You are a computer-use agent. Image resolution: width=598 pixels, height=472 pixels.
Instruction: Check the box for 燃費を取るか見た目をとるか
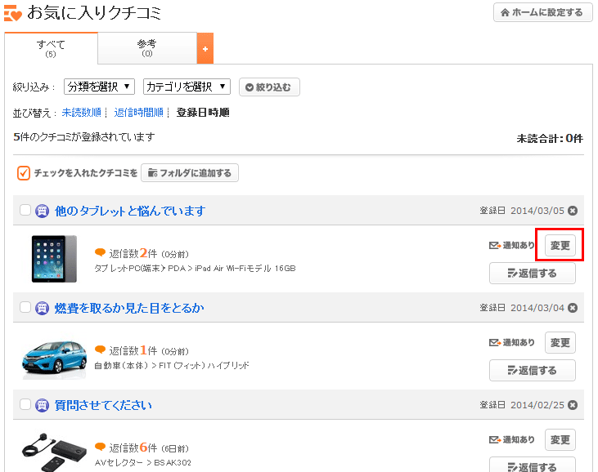25,307
